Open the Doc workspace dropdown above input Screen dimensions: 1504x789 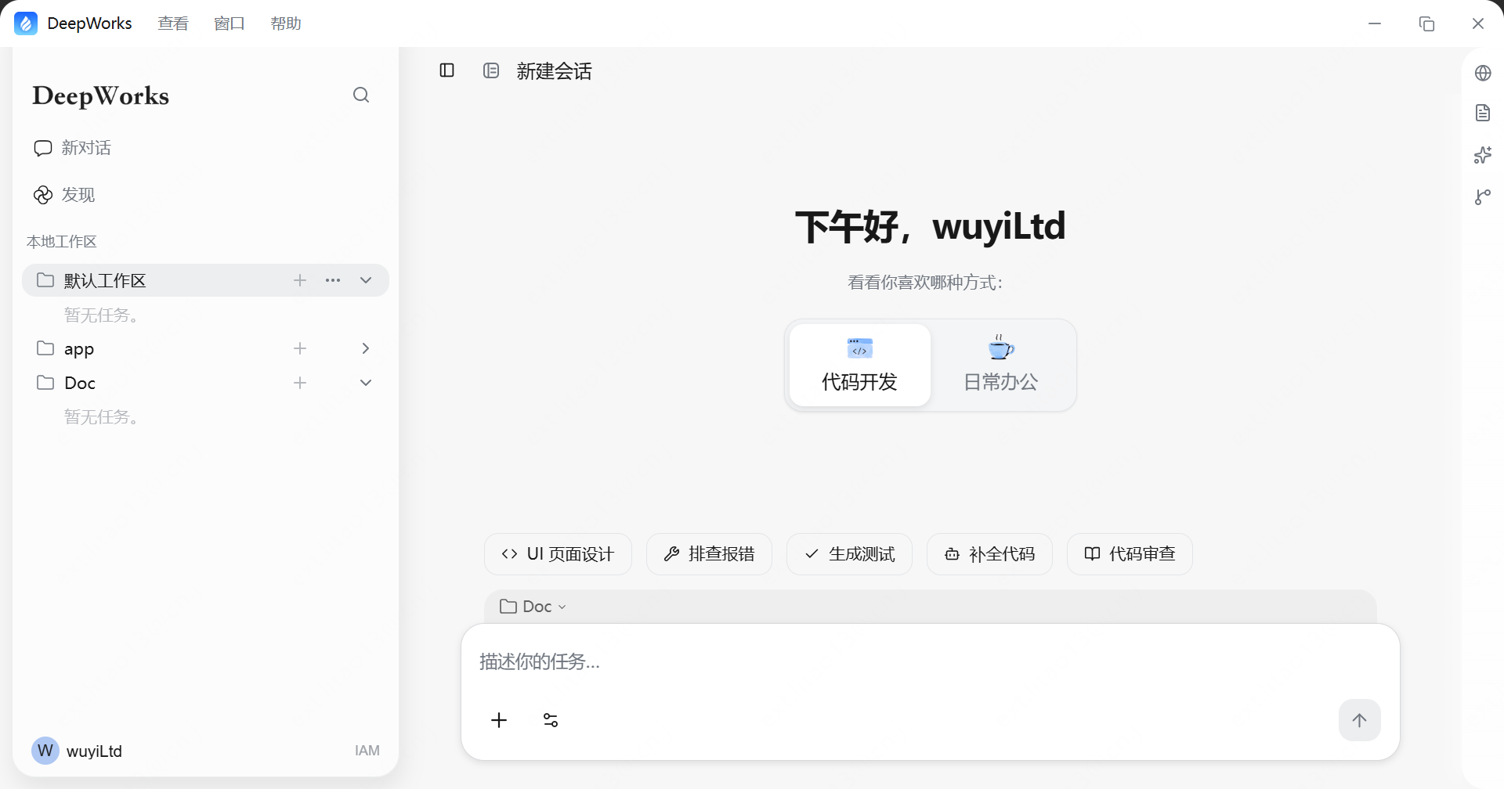(x=533, y=607)
